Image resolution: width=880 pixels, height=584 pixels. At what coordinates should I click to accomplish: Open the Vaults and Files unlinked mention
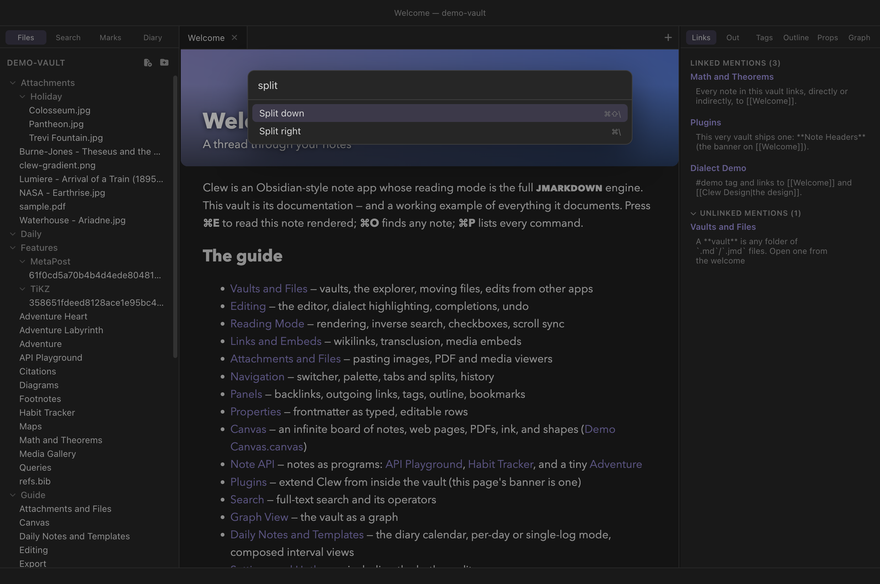[x=723, y=227]
